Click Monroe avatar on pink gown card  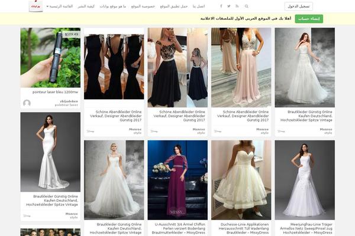218,131
